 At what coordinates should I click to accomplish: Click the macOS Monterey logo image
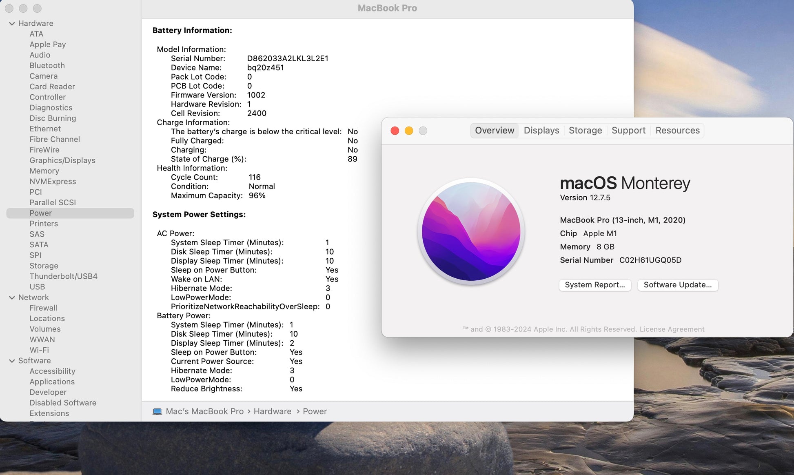click(471, 231)
